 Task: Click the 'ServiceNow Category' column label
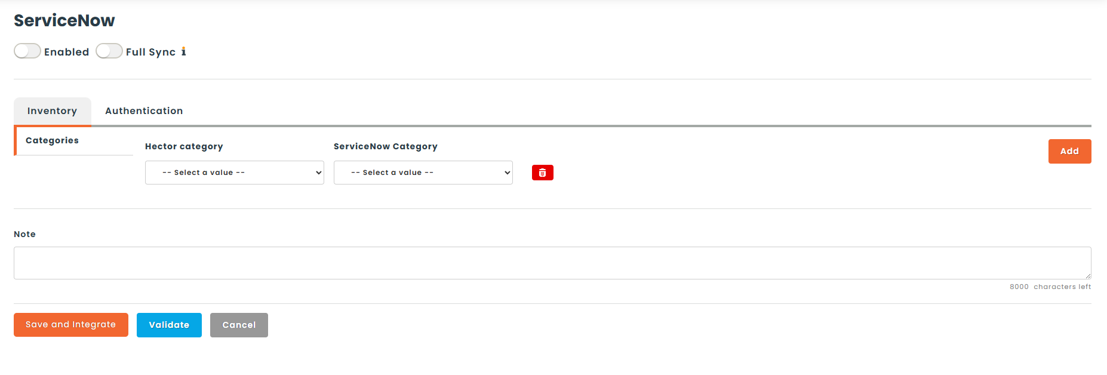click(385, 146)
